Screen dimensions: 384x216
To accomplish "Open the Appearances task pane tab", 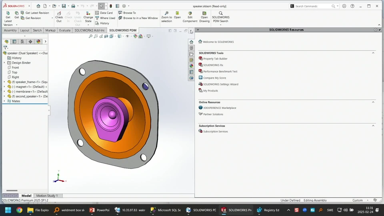I will click(x=191, y=66).
